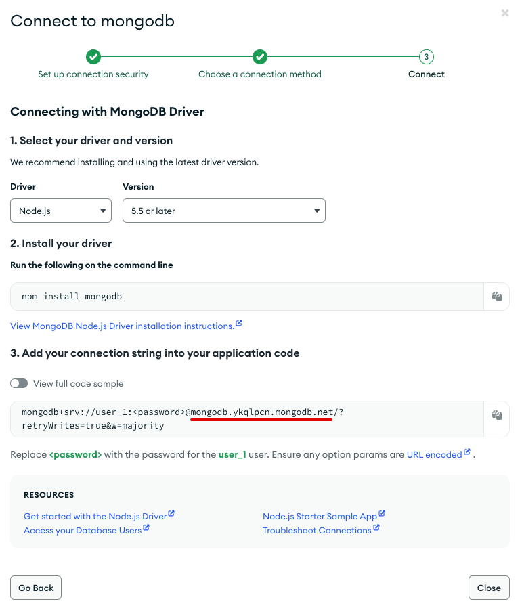Enable the View full code sample toggle

[19, 383]
